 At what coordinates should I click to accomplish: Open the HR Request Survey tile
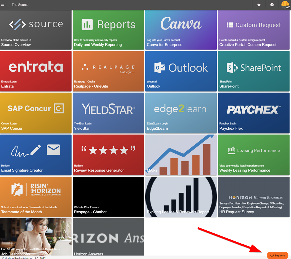pyautogui.click(x=254, y=197)
